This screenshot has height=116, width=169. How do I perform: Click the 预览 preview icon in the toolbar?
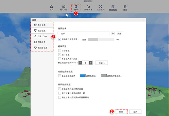(x=125, y=8)
